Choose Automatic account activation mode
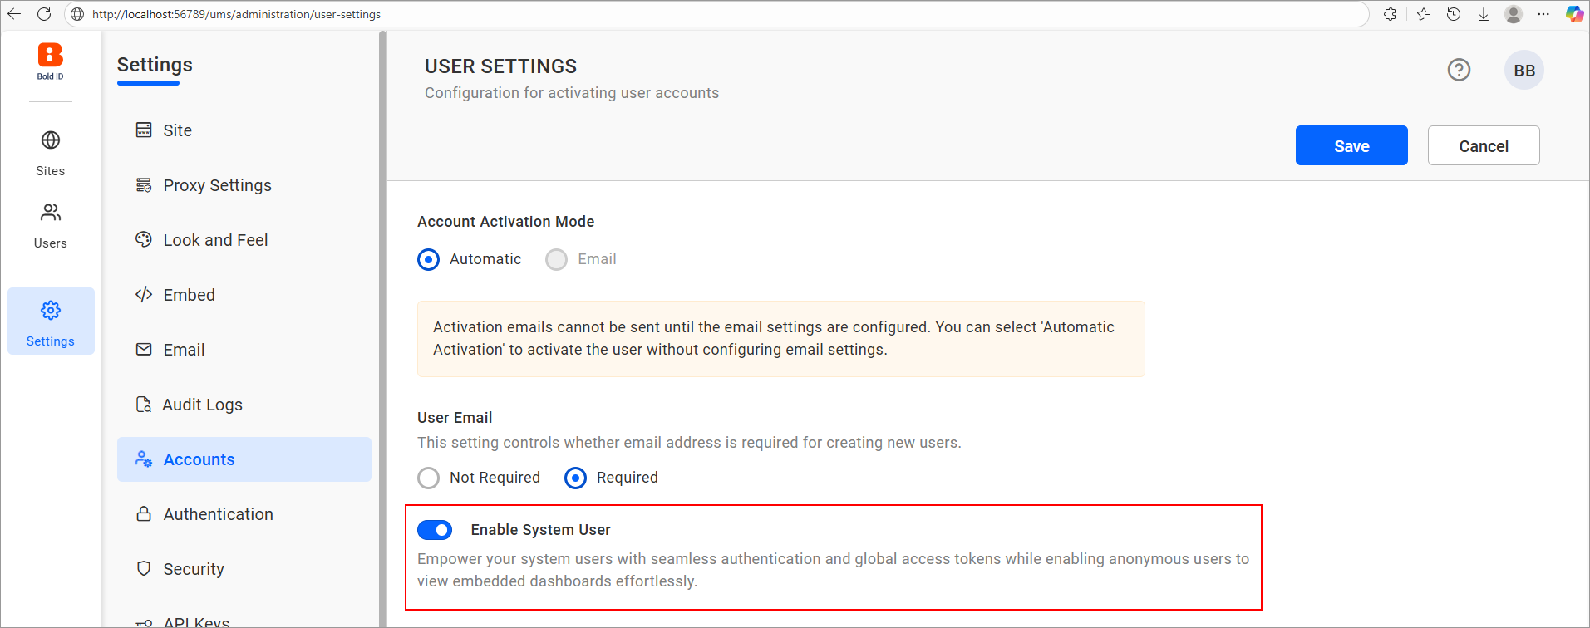Screen dimensions: 1590x628 tap(429, 260)
